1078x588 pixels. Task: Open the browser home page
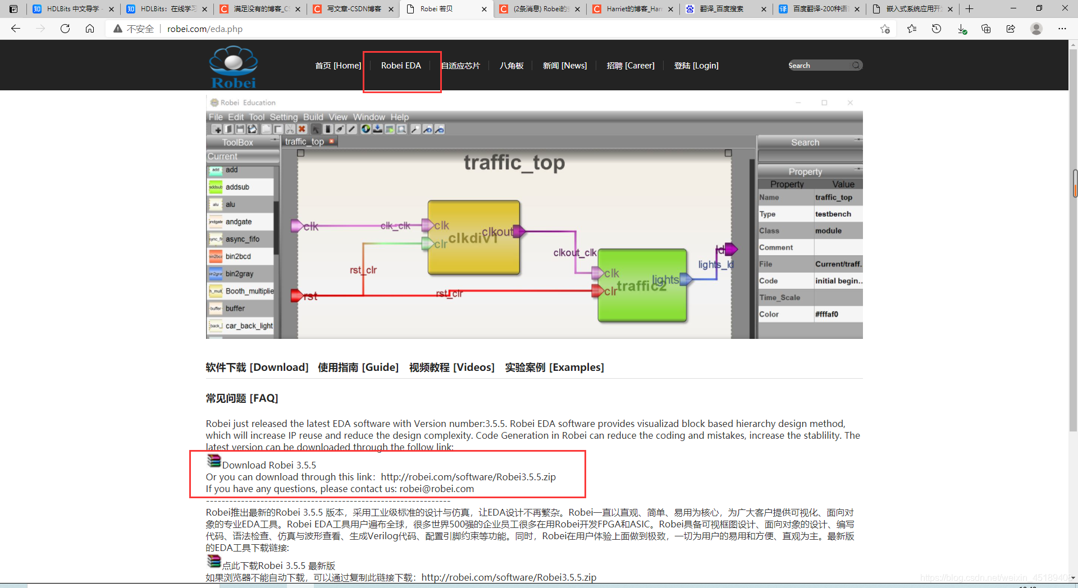click(90, 29)
